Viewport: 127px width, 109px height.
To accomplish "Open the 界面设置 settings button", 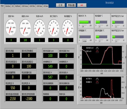I will pos(71,5).
